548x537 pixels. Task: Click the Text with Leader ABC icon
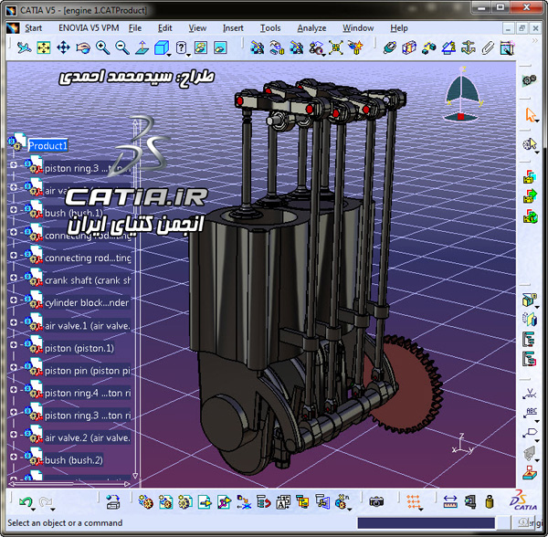point(530,413)
